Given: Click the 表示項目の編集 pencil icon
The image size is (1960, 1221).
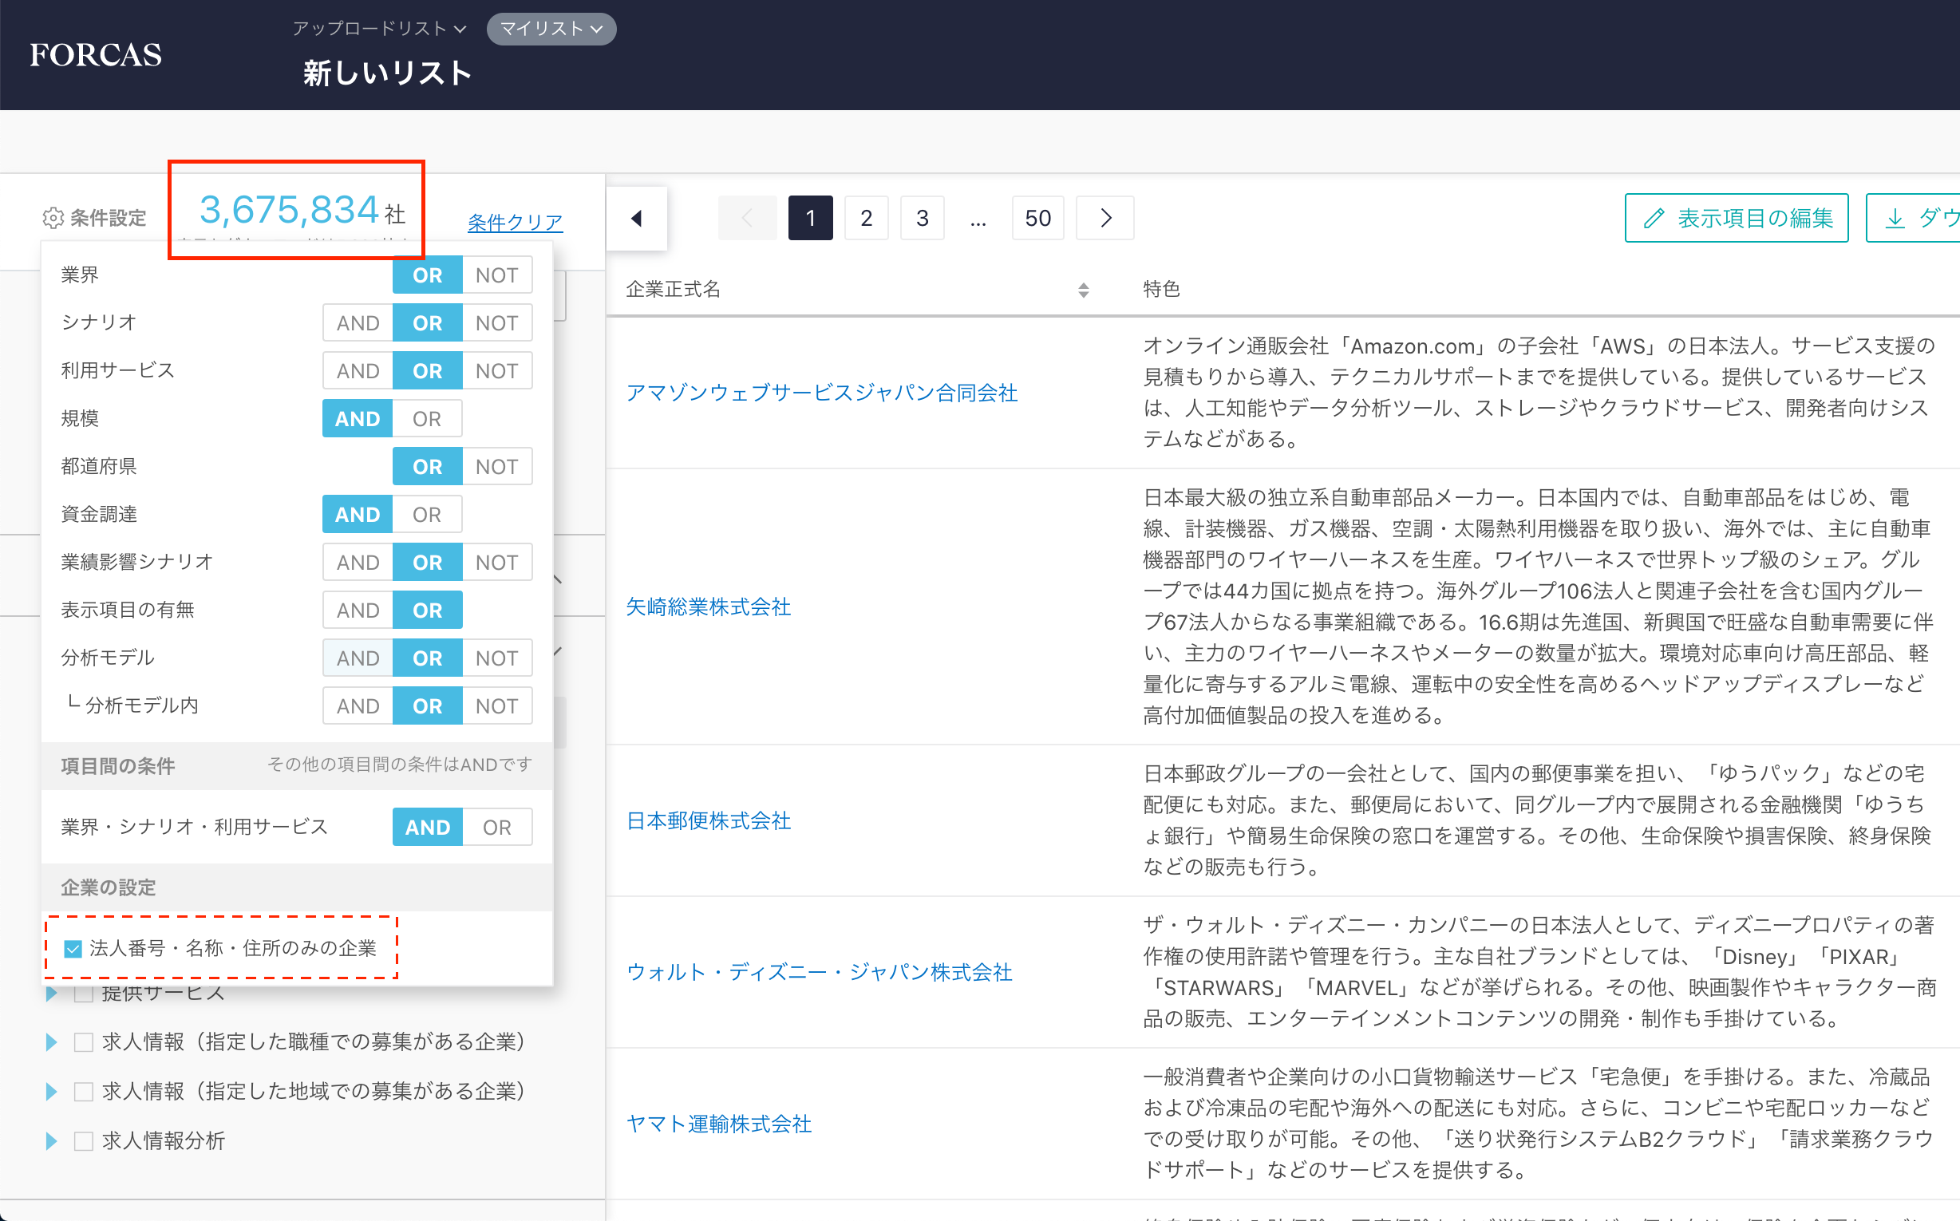Looking at the screenshot, I should pos(1653,218).
